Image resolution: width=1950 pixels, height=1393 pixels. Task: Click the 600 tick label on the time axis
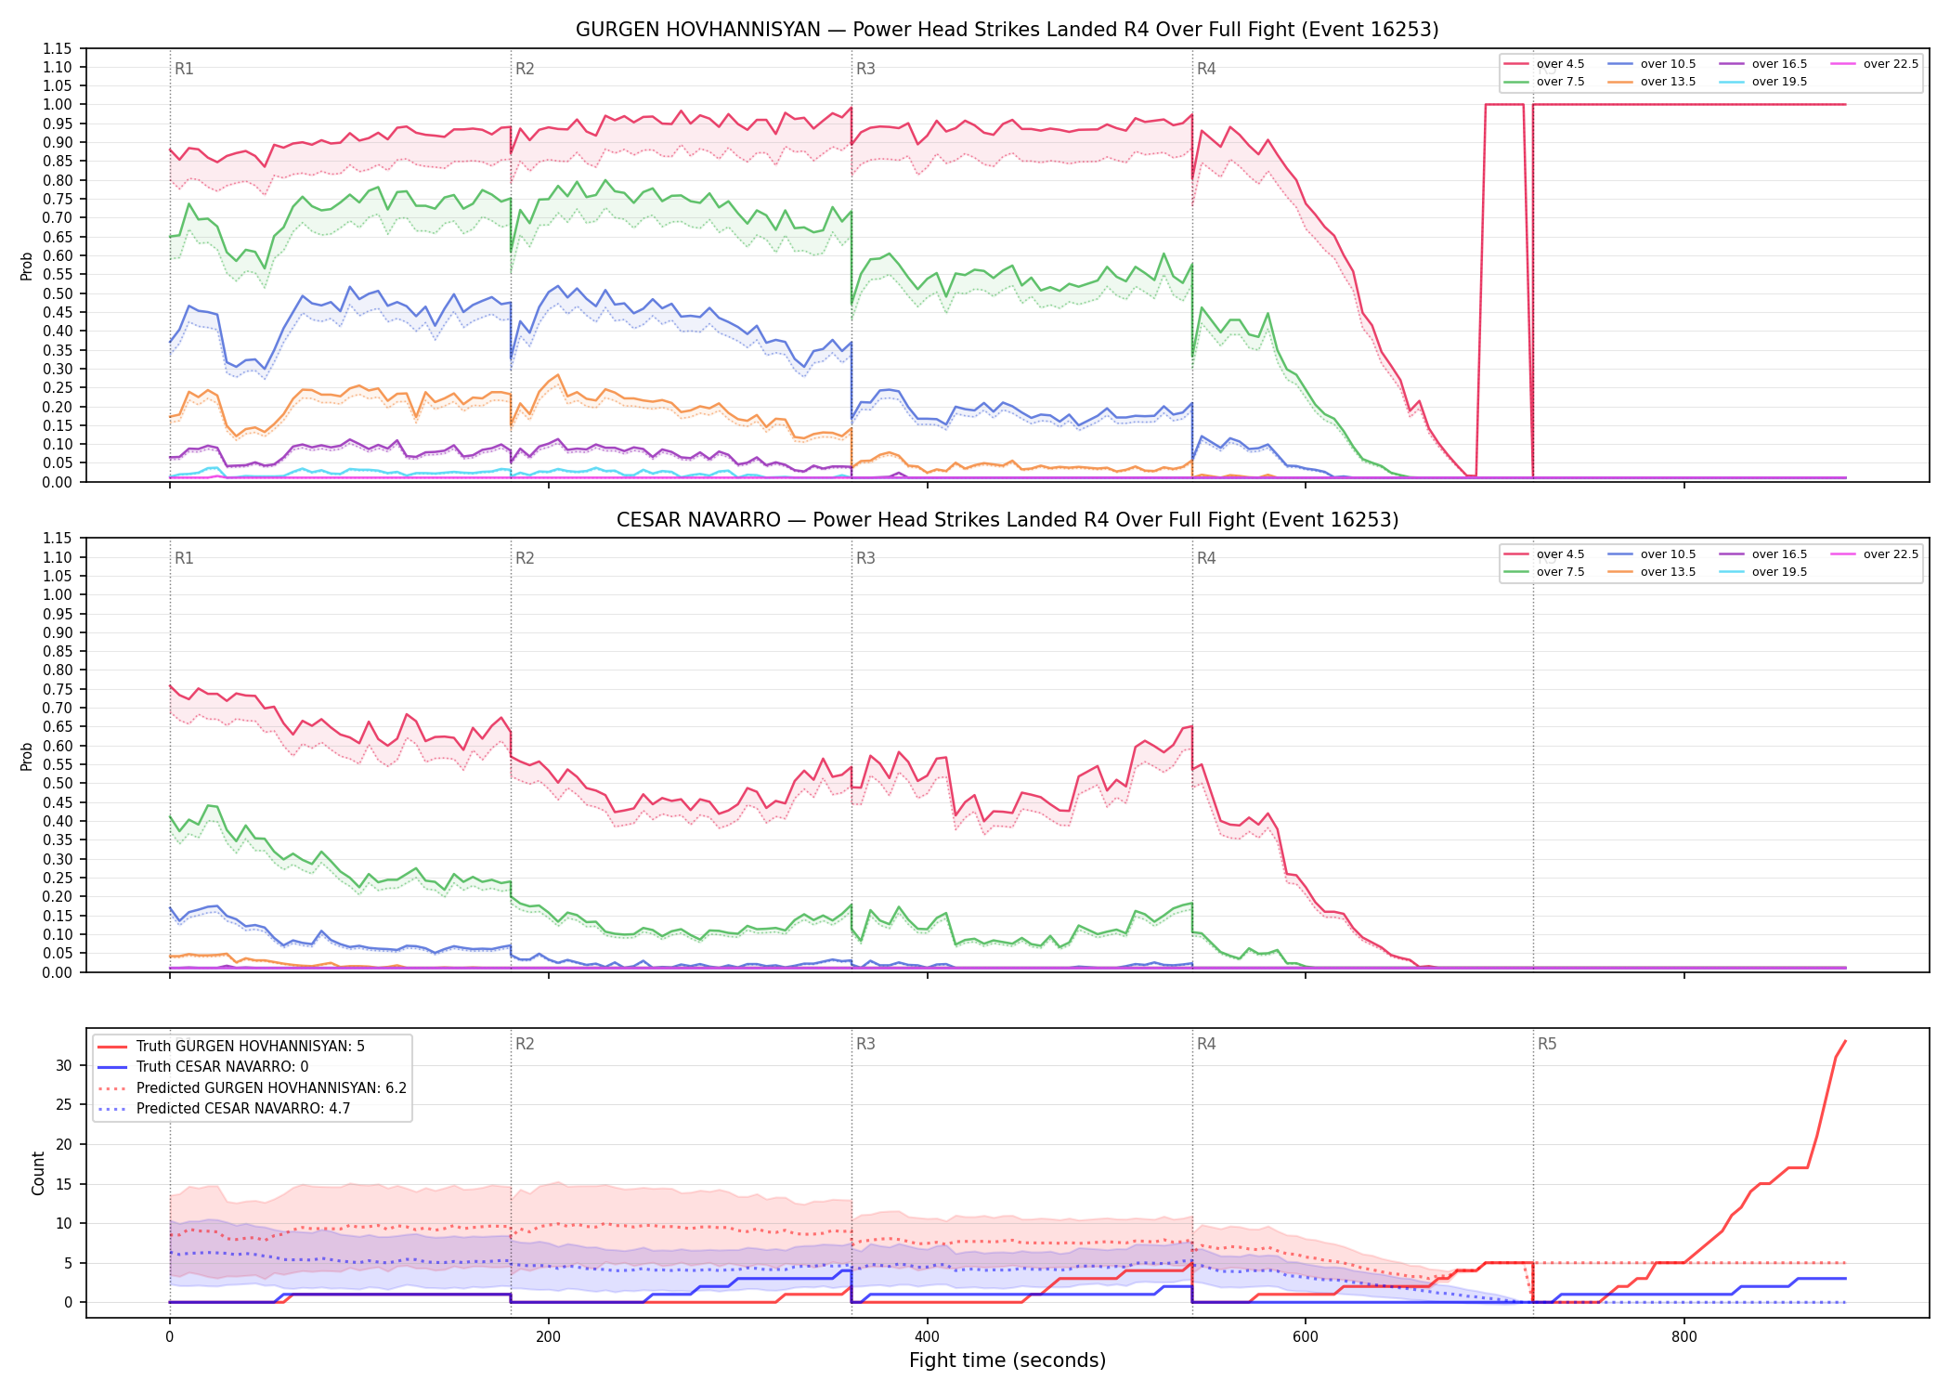tap(1305, 1337)
